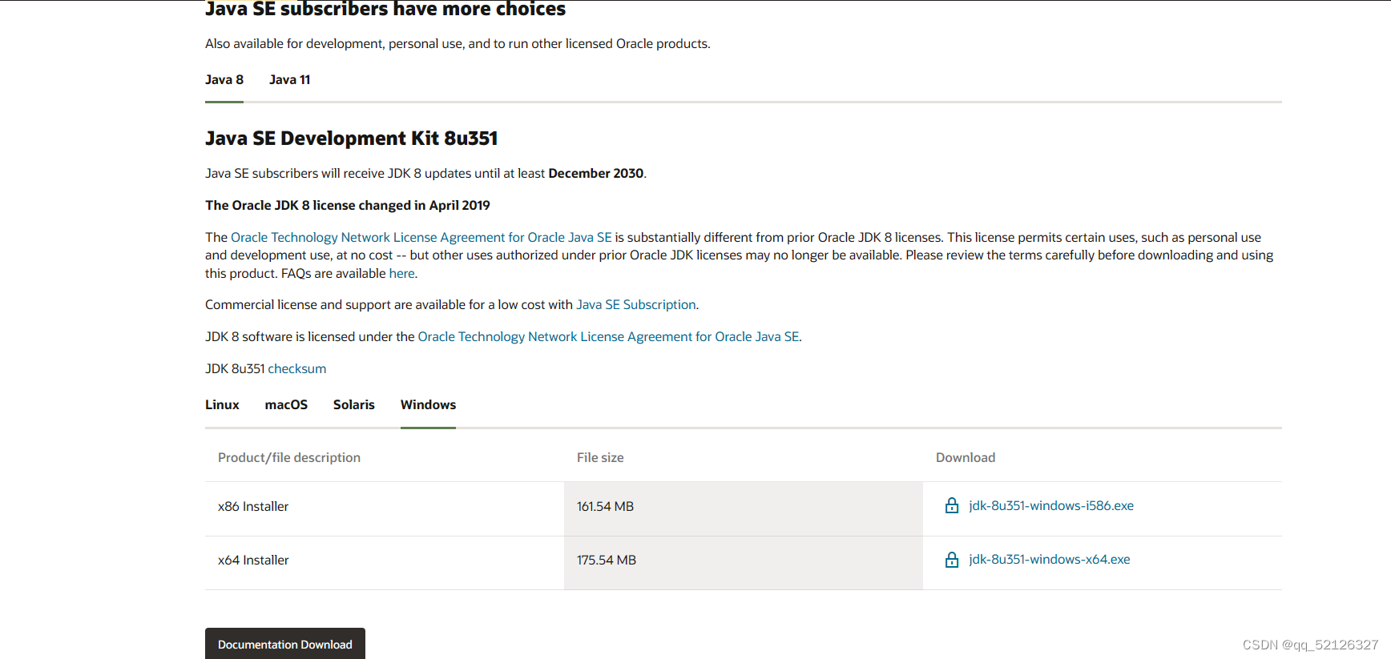Click lock icon beside jdk-8u351-windows-x64.exe
Image resolution: width=1391 pixels, height=659 pixels.
click(952, 560)
